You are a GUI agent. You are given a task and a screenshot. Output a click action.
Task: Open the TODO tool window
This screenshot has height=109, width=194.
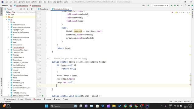[x=28, y=99]
